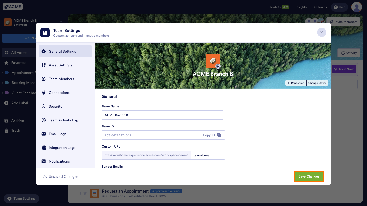
Task: Open General Settings tab
Action: pyautogui.click(x=65, y=51)
